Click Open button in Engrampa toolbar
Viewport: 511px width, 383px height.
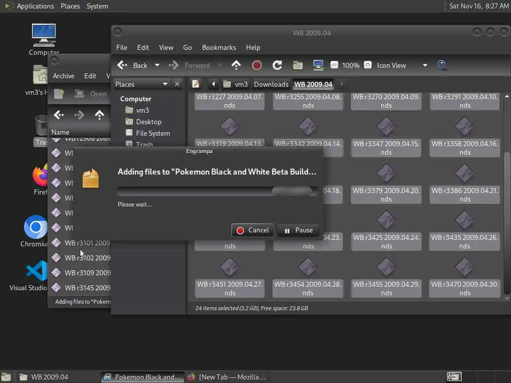pyautogui.click(x=91, y=94)
